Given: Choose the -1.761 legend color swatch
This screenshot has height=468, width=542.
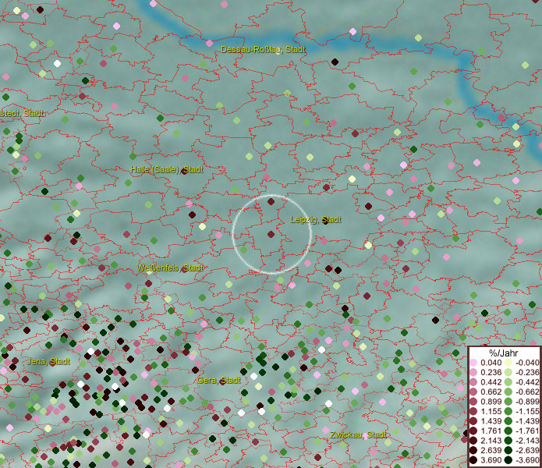Looking at the screenshot, I should click(508, 431).
